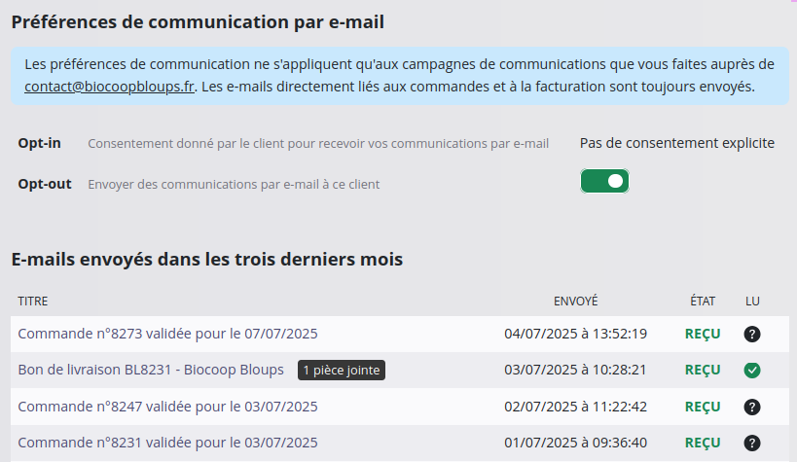
Task: Click the LU column header
Action: tap(752, 302)
